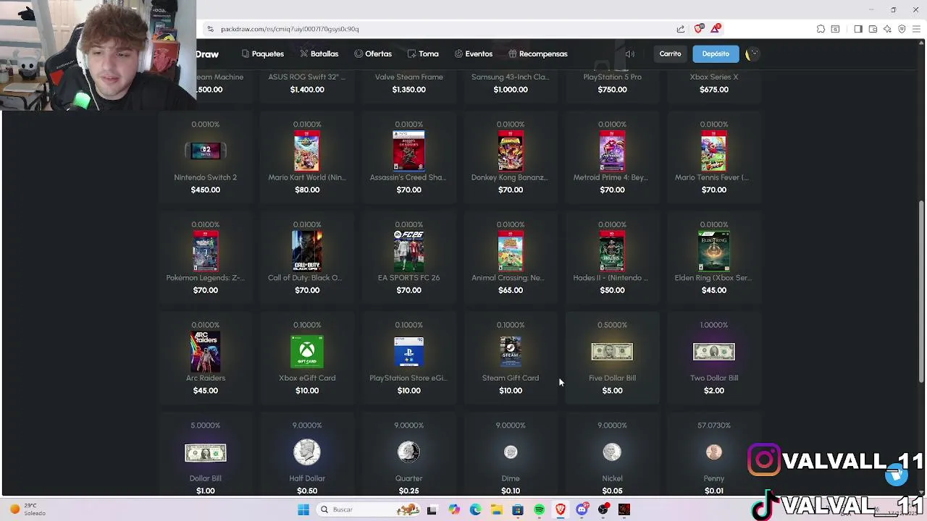This screenshot has height=521, width=927.
Task: Select the Nintendo Switch 2 item
Action: (206, 151)
